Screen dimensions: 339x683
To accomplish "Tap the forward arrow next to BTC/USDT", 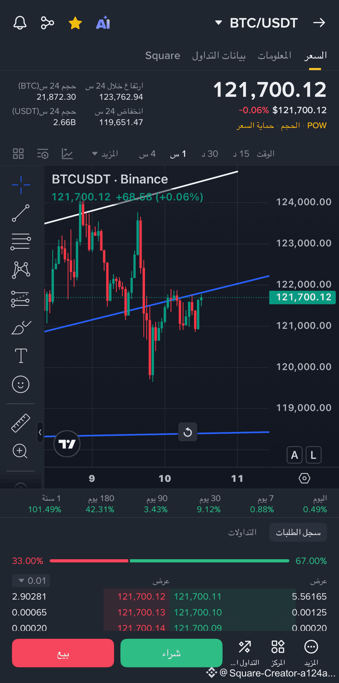I will [x=319, y=23].
